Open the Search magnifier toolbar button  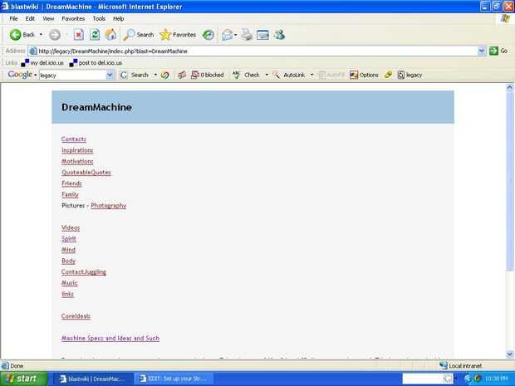(138, 35)
